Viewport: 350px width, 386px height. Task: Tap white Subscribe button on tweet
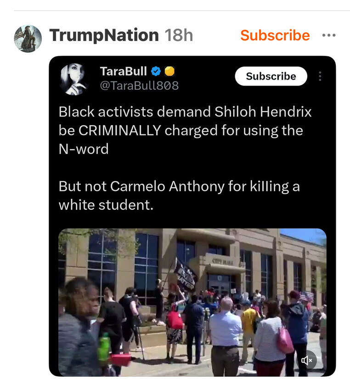point(271,76)
